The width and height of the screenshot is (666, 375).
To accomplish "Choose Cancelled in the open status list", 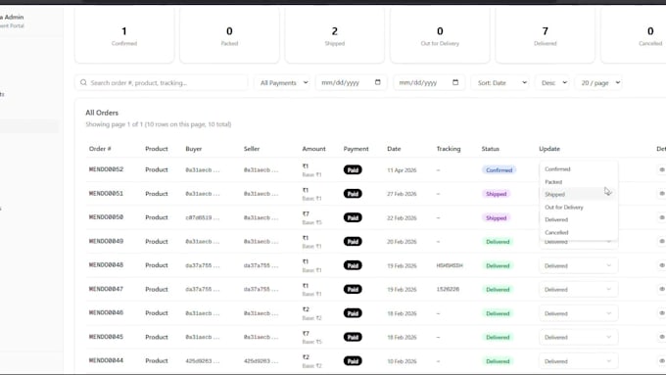I will coord(578,232).
